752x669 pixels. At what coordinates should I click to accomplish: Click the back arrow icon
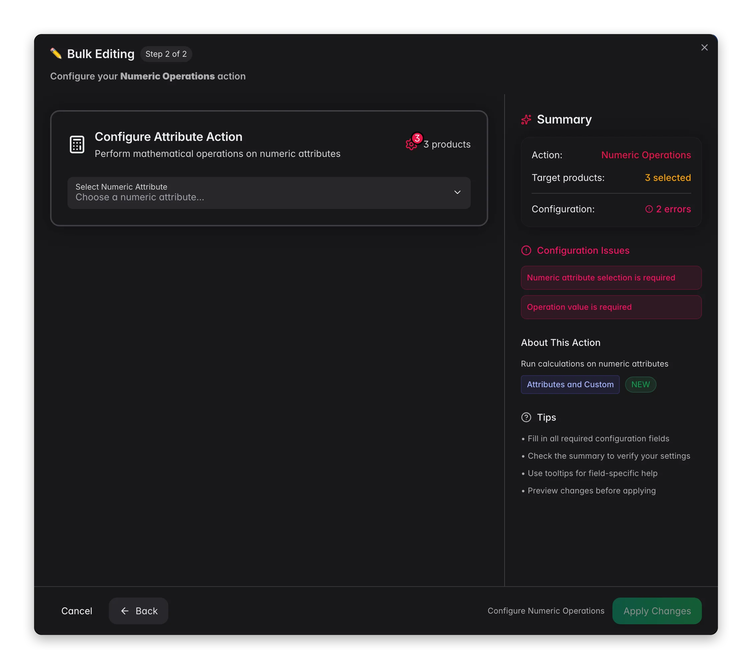125,611
